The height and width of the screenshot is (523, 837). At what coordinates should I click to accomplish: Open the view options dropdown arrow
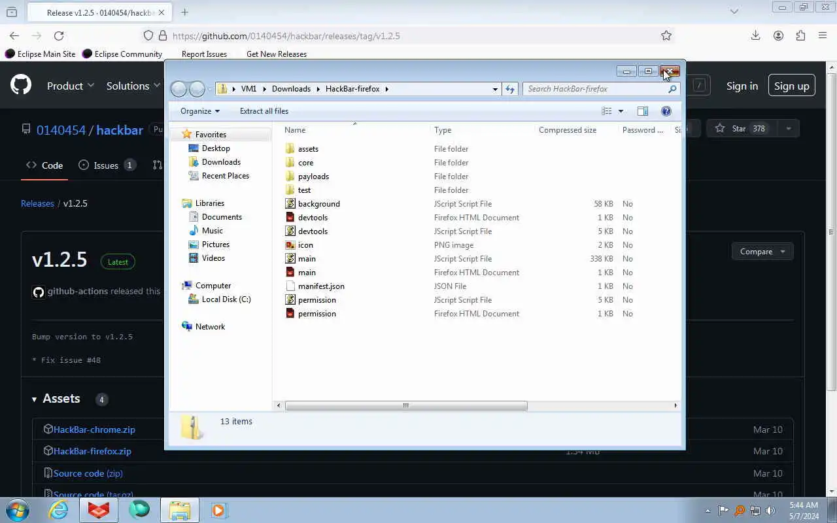coord(621,111)
